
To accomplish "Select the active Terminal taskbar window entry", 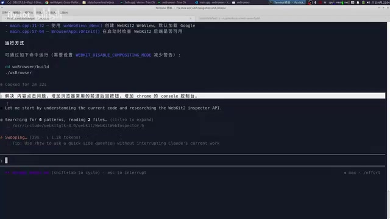I will coord(287,2).
